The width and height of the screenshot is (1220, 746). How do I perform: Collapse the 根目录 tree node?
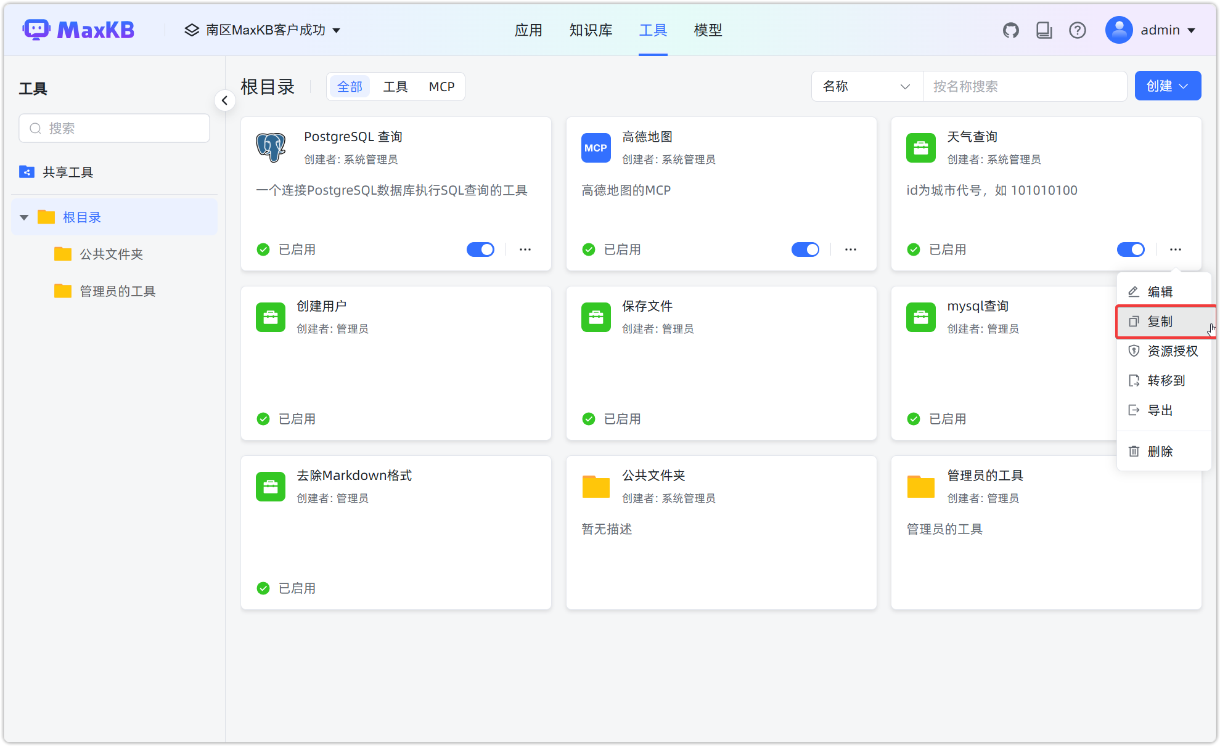tap(24, 217)
